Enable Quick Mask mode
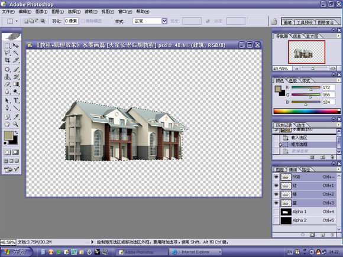The height and width of the screenshot is (257, 343). 15,152
